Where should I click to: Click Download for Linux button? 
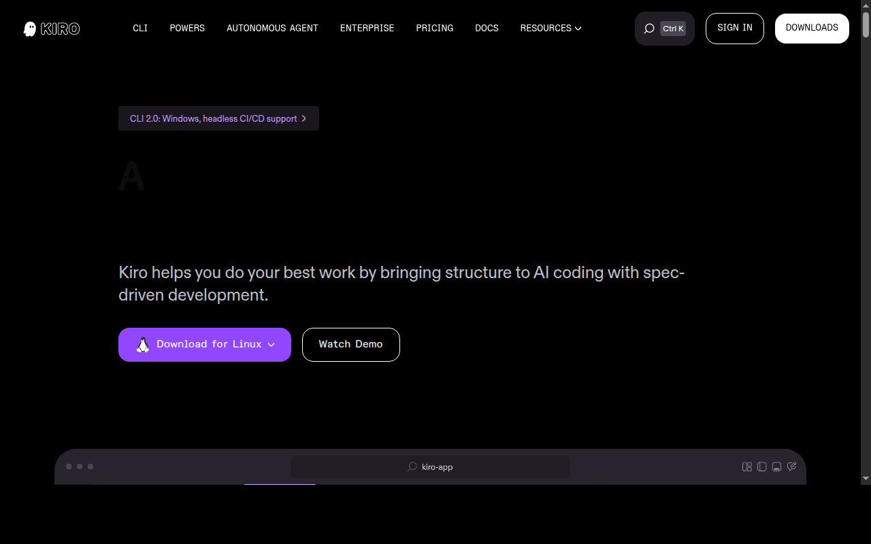click(x=205, y=345)
